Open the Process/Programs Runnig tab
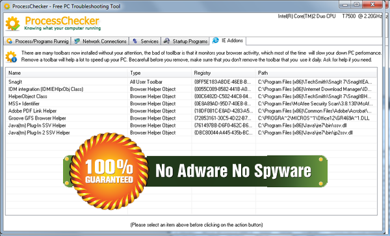 click(38, 41)
